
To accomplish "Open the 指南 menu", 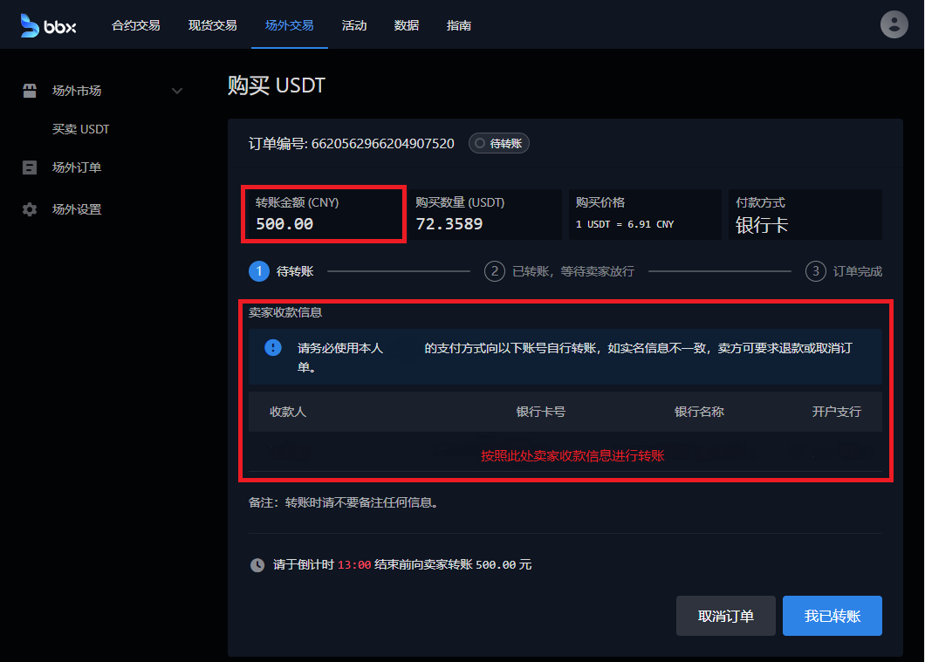I will (459, 25).
